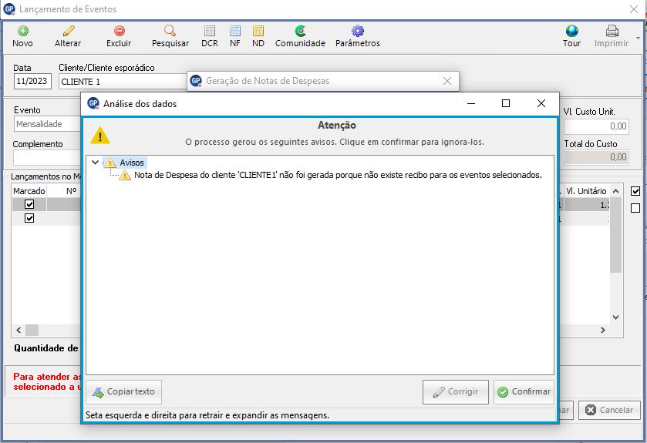
Task: Open the DCR toolbar icon
Action: pyautogui.click(x=210, y=32)
